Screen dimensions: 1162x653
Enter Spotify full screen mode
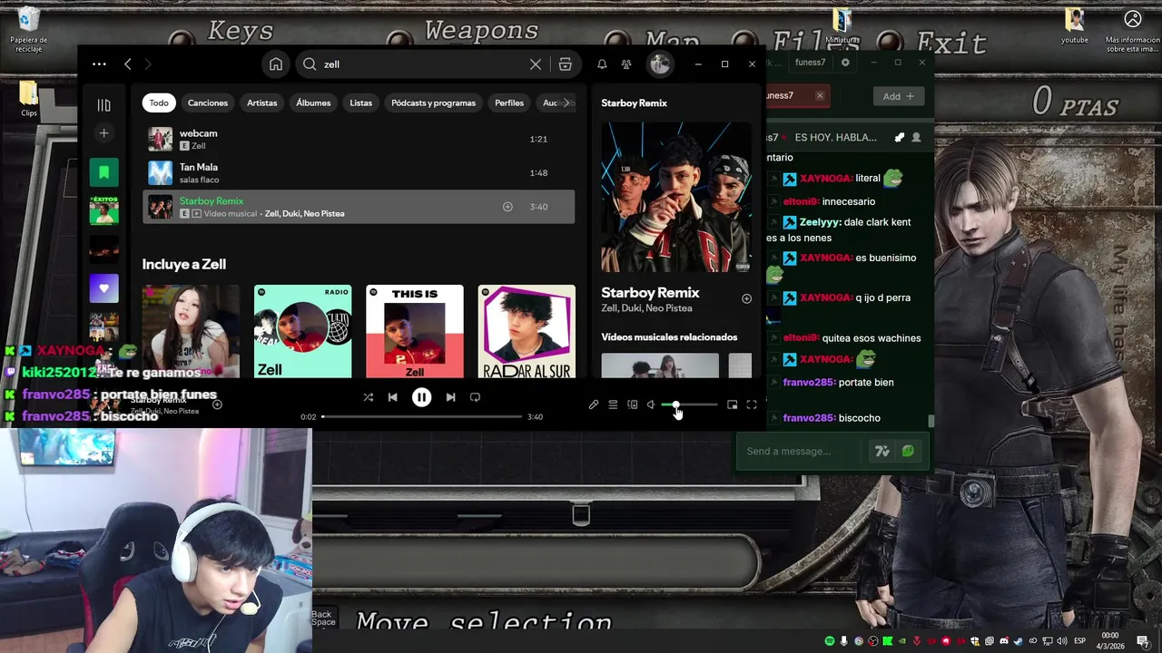pos(752,404)
